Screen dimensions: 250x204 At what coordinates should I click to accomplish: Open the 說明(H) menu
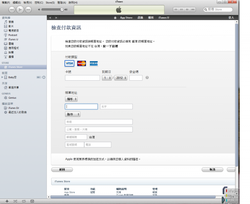73,3
